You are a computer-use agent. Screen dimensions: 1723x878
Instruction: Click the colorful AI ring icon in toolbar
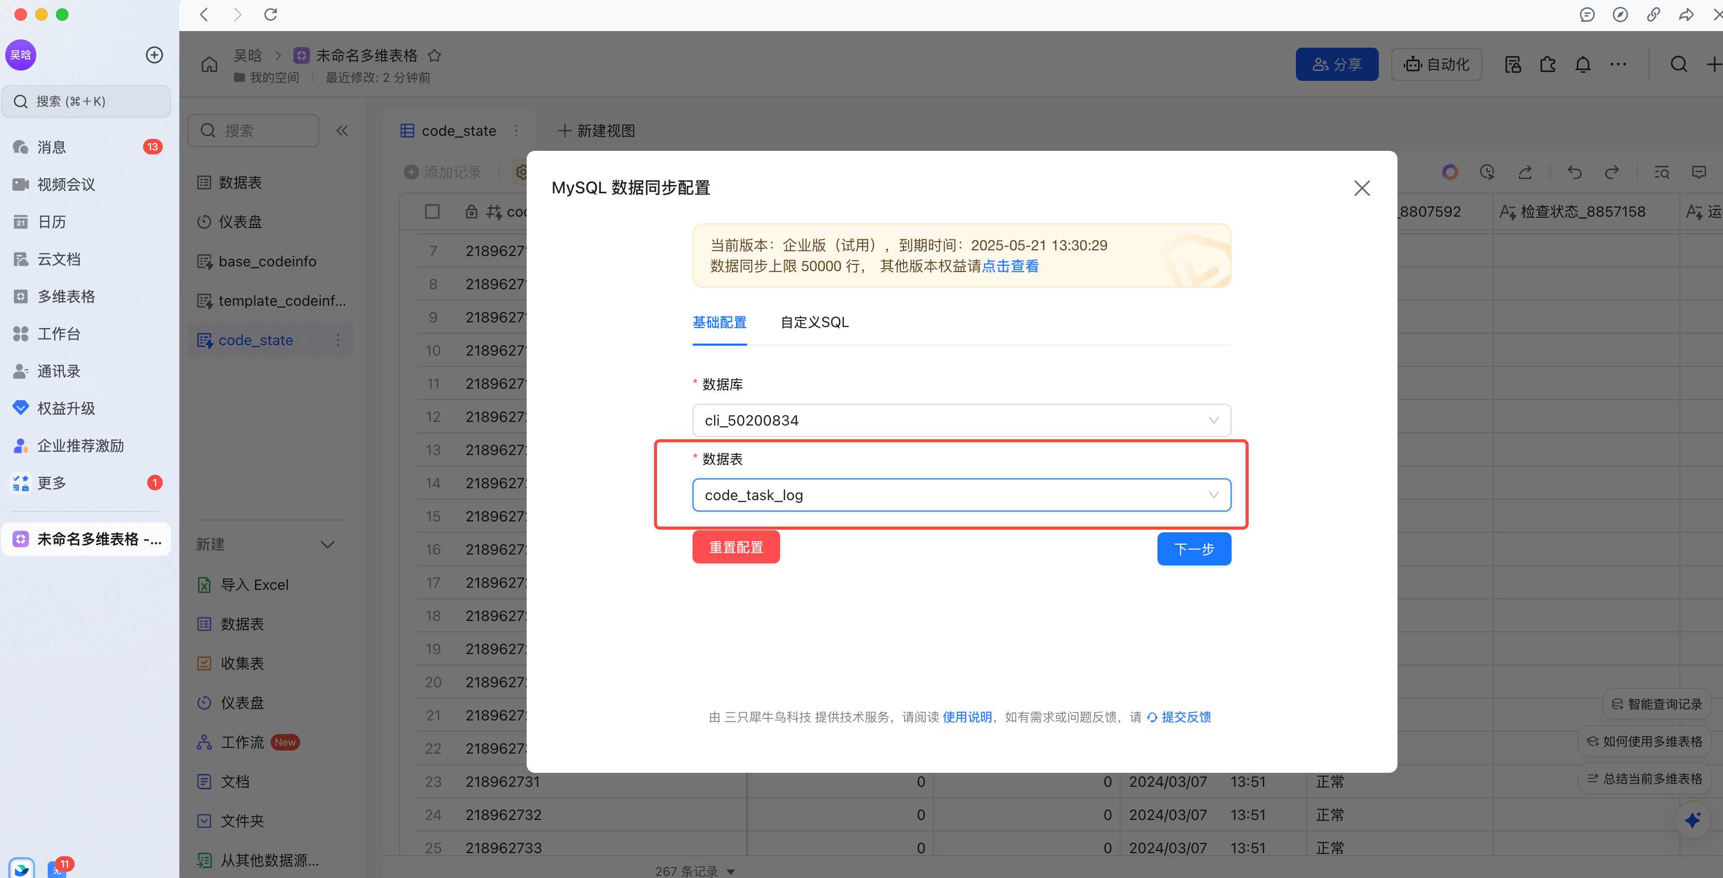(x=1449, y=173)
